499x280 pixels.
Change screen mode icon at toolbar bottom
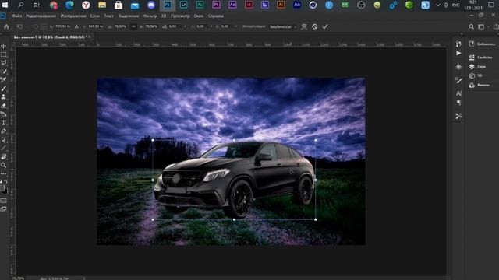click(x=3, y=209)
